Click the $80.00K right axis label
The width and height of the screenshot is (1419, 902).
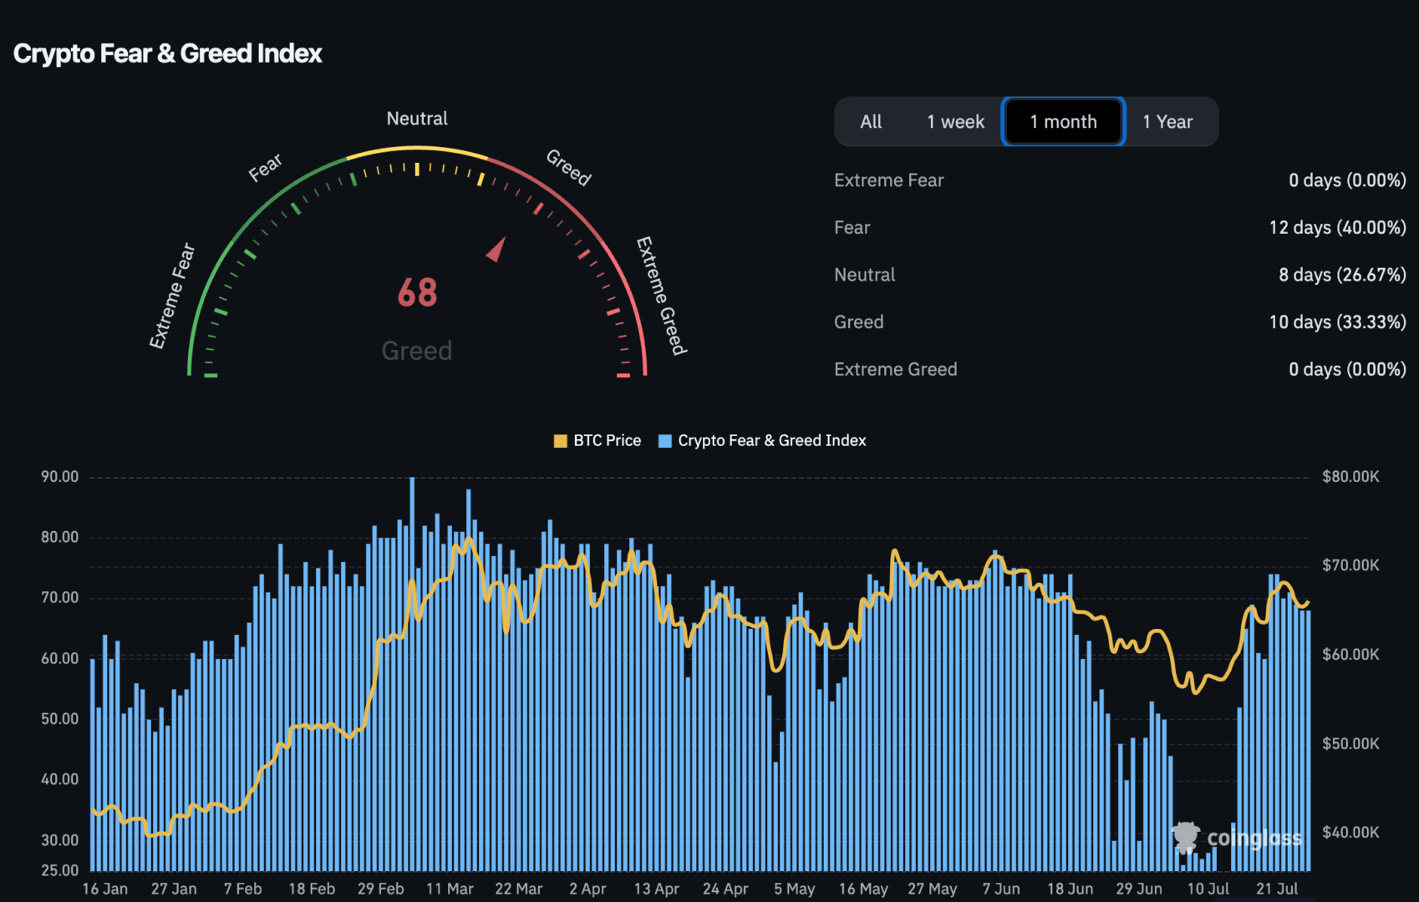1350,477
